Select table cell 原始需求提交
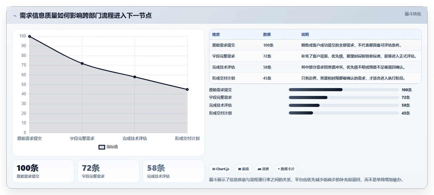Viewport: 434px width, 195px height. 223,45
